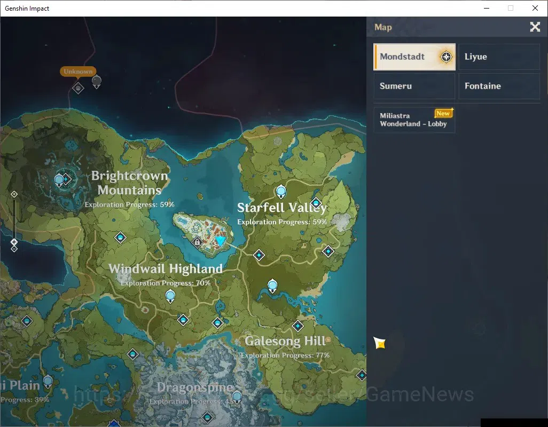Viewport: 548px width, 427px height.
Task: Click compass icon on Mondstadt button
Action: (x=446, y=57)
